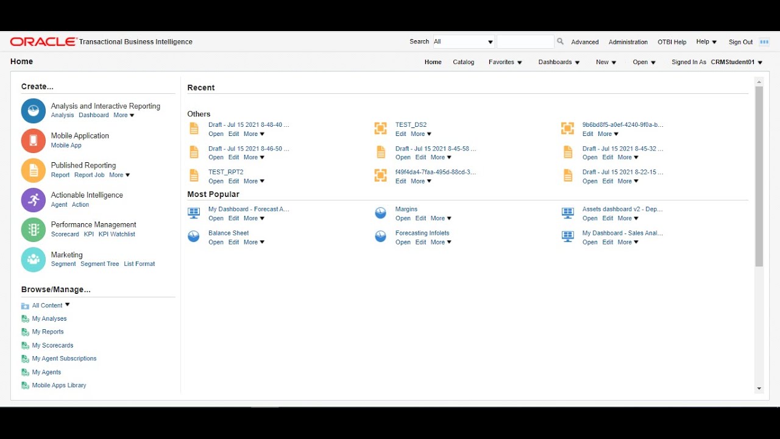Click the Forecasting Infolets analysis icon
The height and width of the screenshot is (439, 780).
point(380,237)
